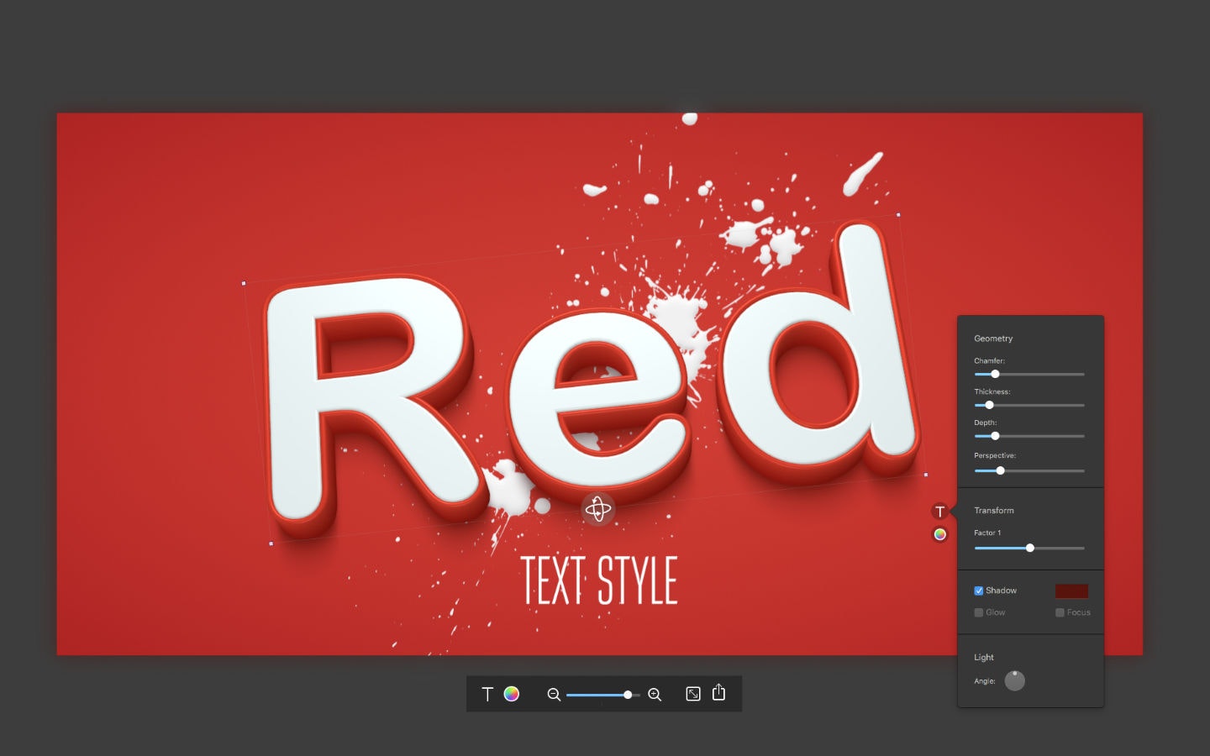Screen dimensions: 1210x756
Task: Open the share export icon
Action: click(x=718, y=693)
